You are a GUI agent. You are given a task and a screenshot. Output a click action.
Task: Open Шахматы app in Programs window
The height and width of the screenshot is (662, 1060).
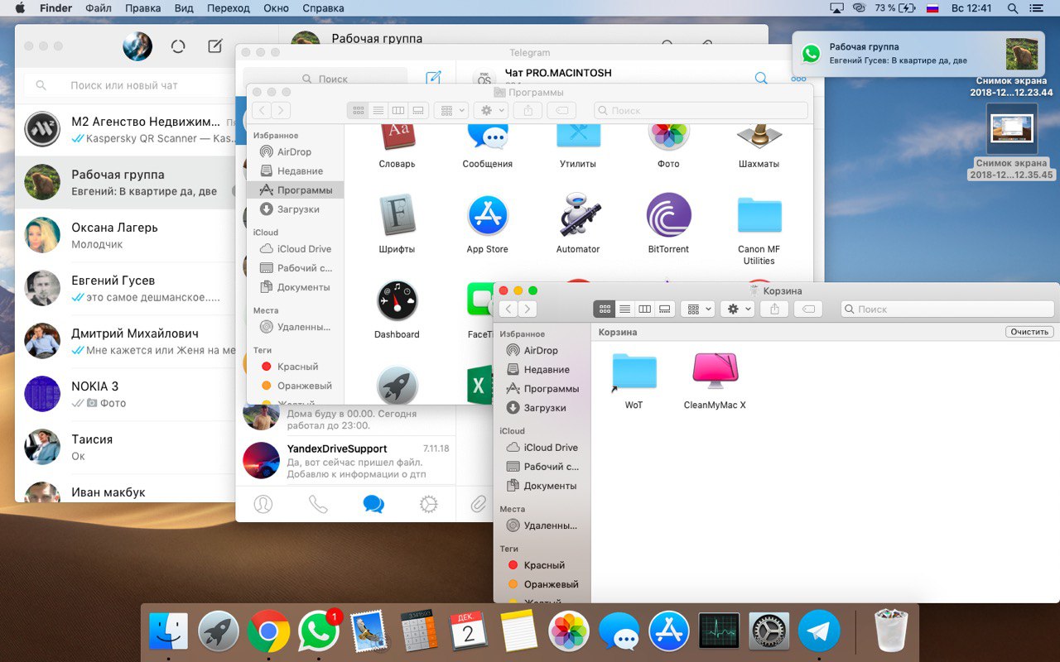tap(759, 137)
